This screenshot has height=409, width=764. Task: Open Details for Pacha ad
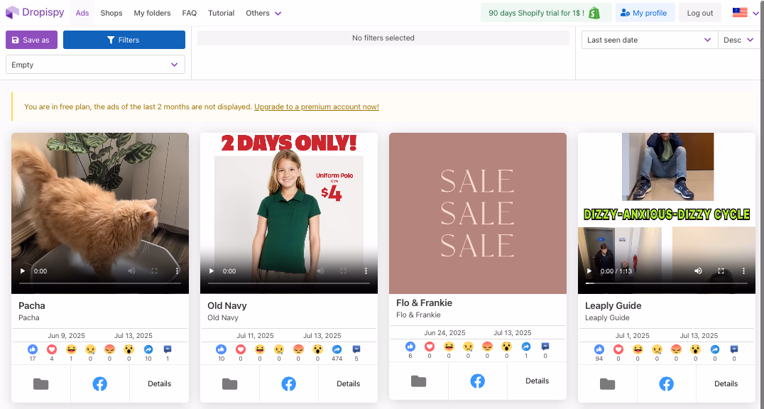pos(159,383)
